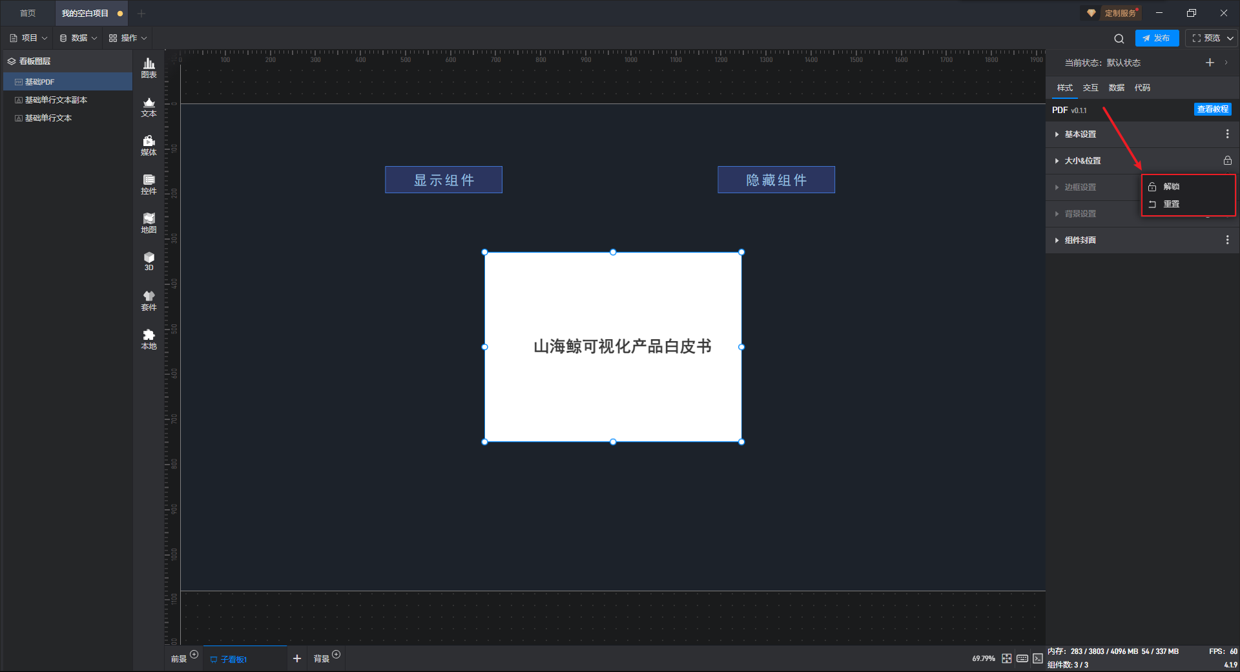Viewport: 1240px width, 672px height.
Task: Switch to the 样式 tab
Action: click(x=1064, y=88)
